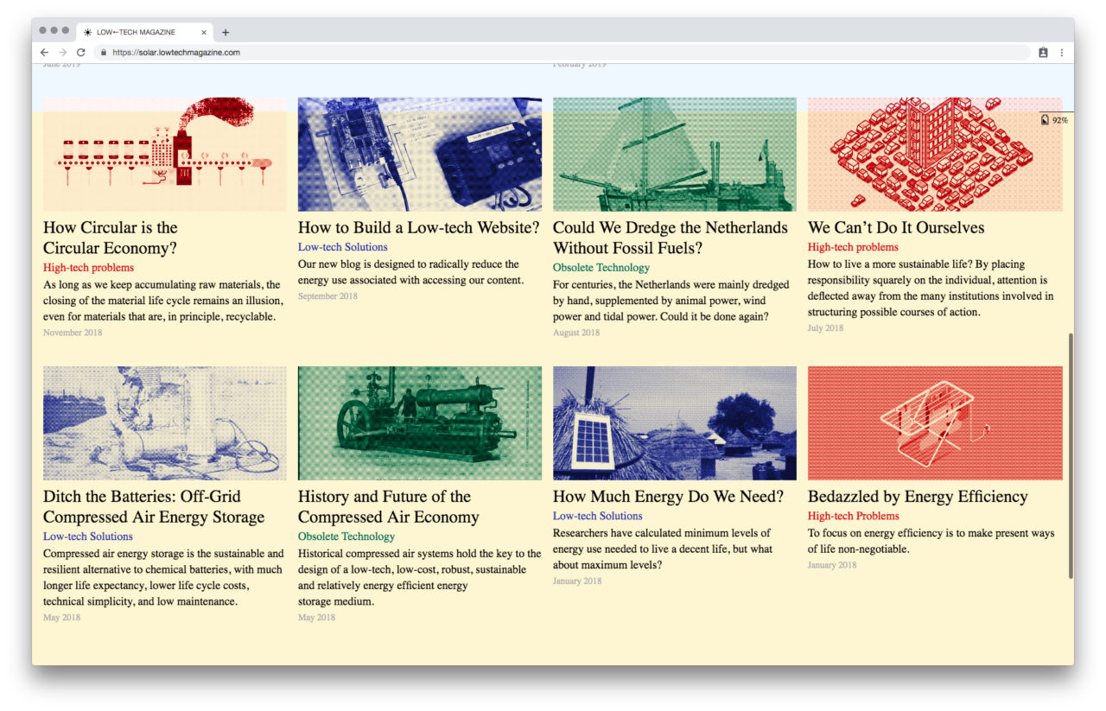Click the solar panel hut thumbnail

675,422
